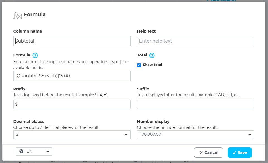Focus the Column name field with Subtotal
268x163 pixels.
point(72,41)
